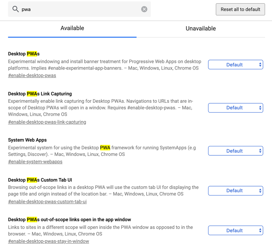
Task: Follow the #enable-system-webapps link
Action: [x=35, y=162]
